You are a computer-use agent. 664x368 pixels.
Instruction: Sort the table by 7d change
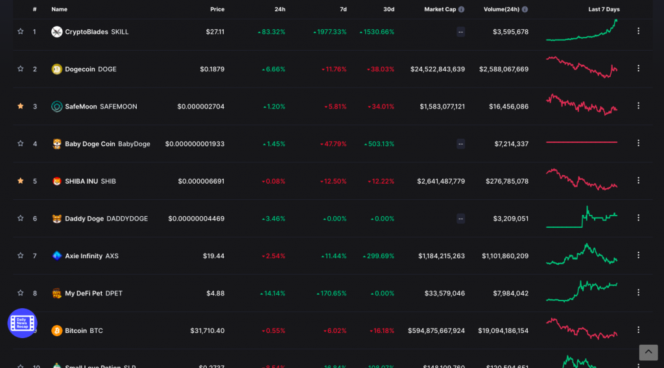343,9
